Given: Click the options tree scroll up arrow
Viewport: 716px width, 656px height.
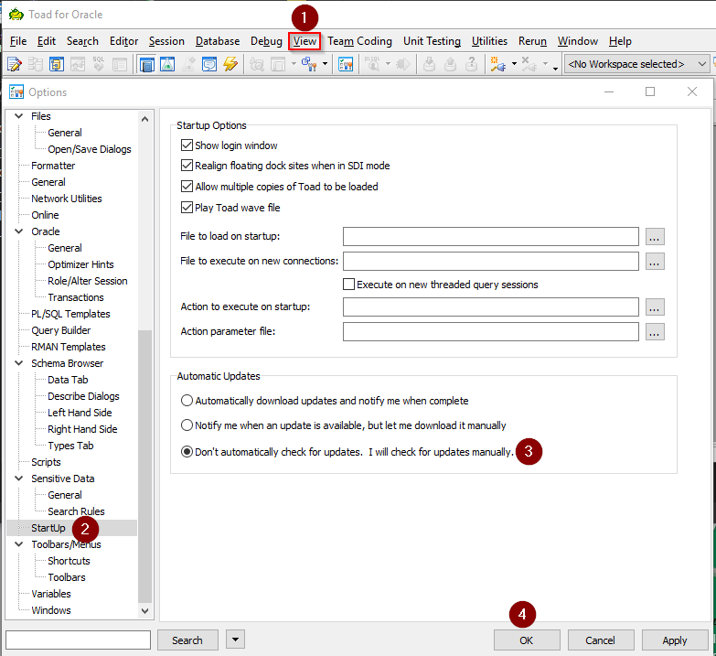Looking at the screenshot, I should 144,119.
